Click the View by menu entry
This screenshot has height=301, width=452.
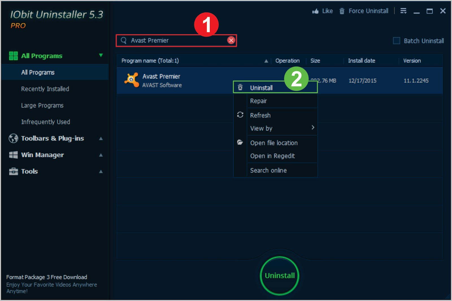tap(275, 128)
